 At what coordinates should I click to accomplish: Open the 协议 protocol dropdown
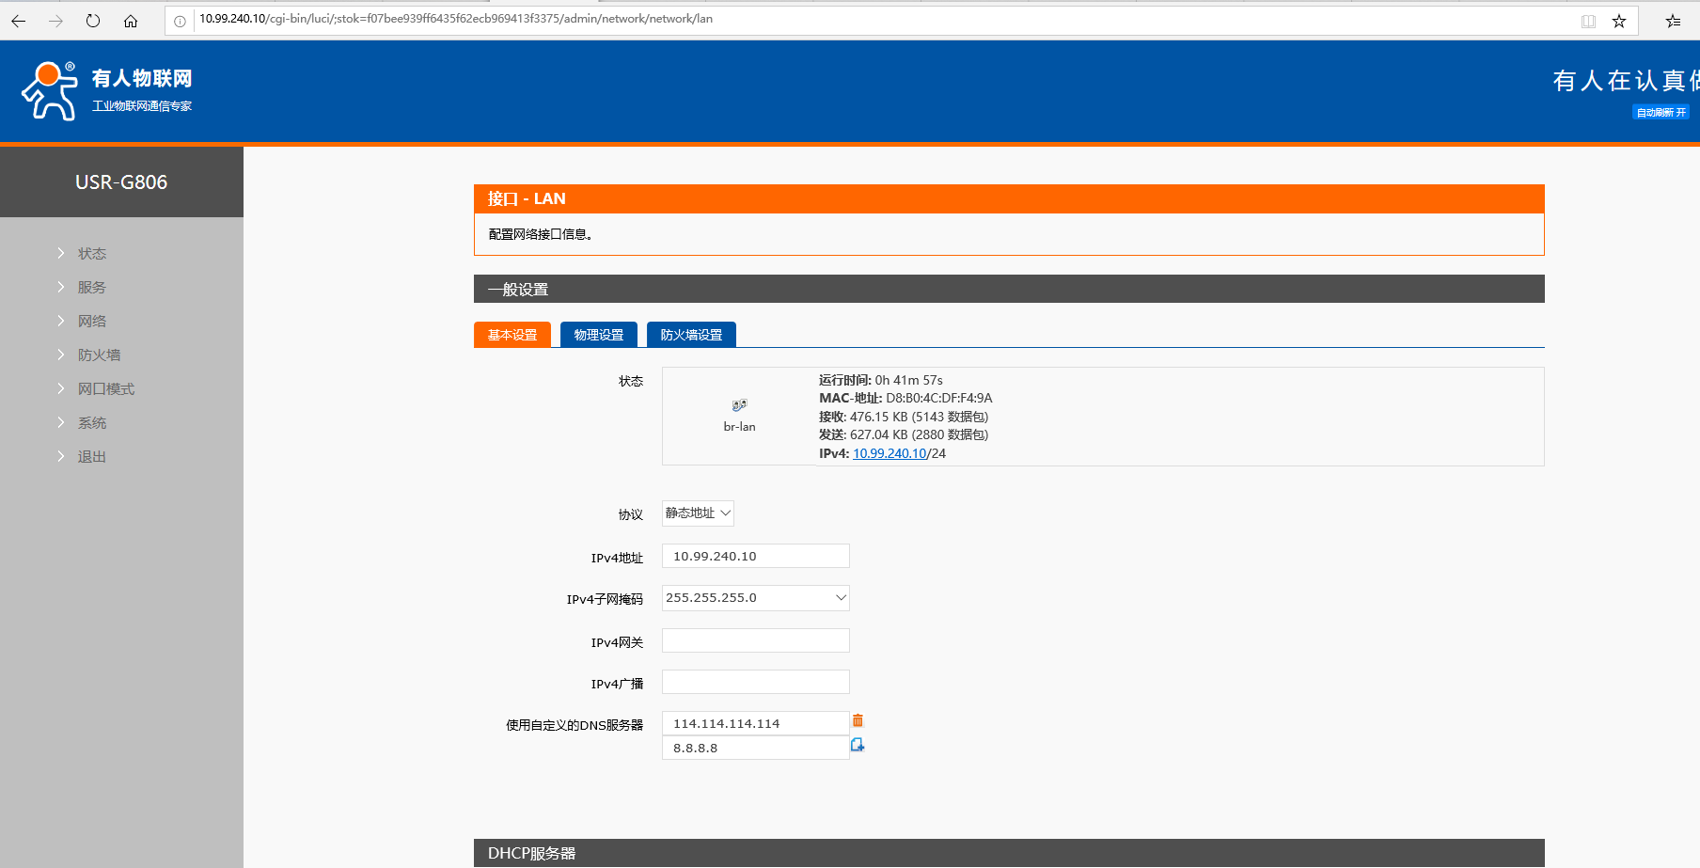698,513
